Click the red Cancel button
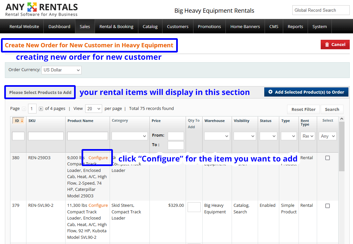This screenshot has height=244, width=353. click(x=335, y=45)
